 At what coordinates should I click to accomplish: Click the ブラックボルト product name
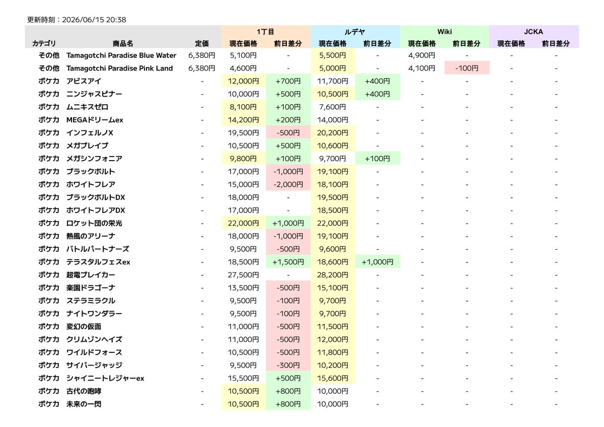coord(91,172)
